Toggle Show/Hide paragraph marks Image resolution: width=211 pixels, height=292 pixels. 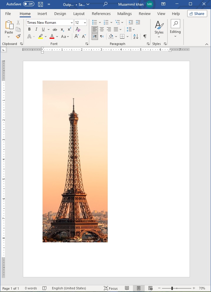tap(145, 36)
